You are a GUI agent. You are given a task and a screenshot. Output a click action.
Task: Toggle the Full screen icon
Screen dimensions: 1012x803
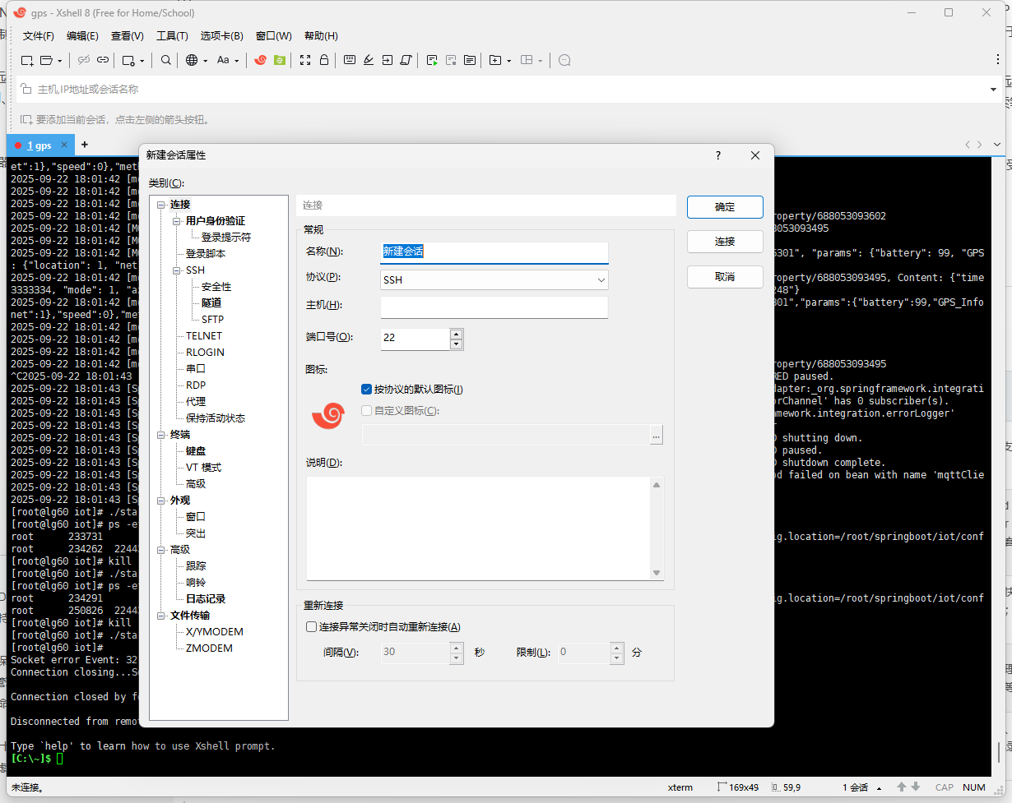(305, 60)
